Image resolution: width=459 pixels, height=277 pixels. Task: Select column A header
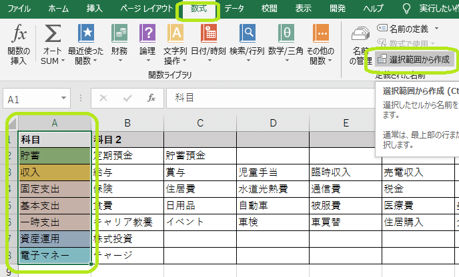55,123
